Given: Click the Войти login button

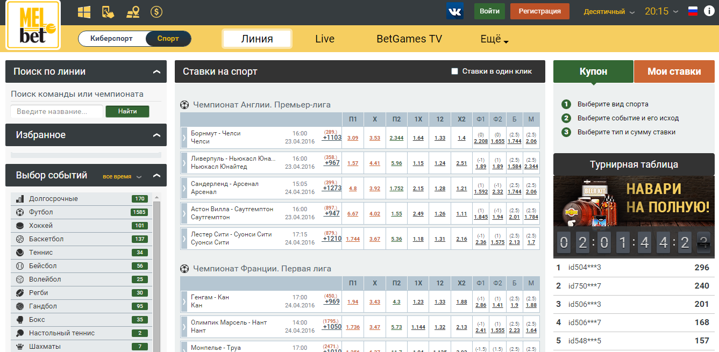Looking at the screenshot, I should click(489, 11).
